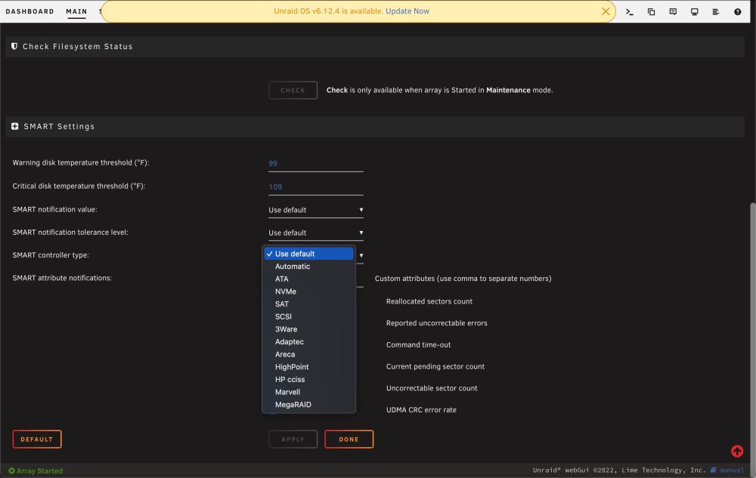Pick SCSI controller type

coord(308,316)
